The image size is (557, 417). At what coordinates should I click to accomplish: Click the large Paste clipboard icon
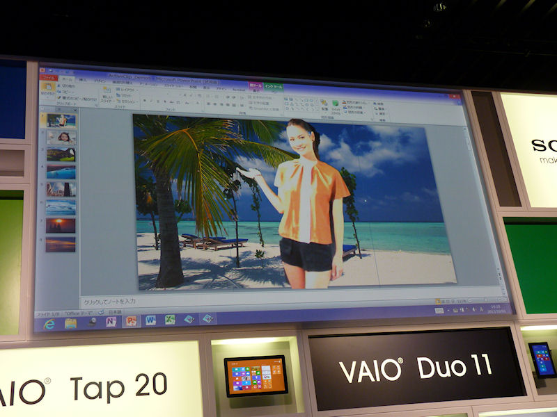coord(48,89)
